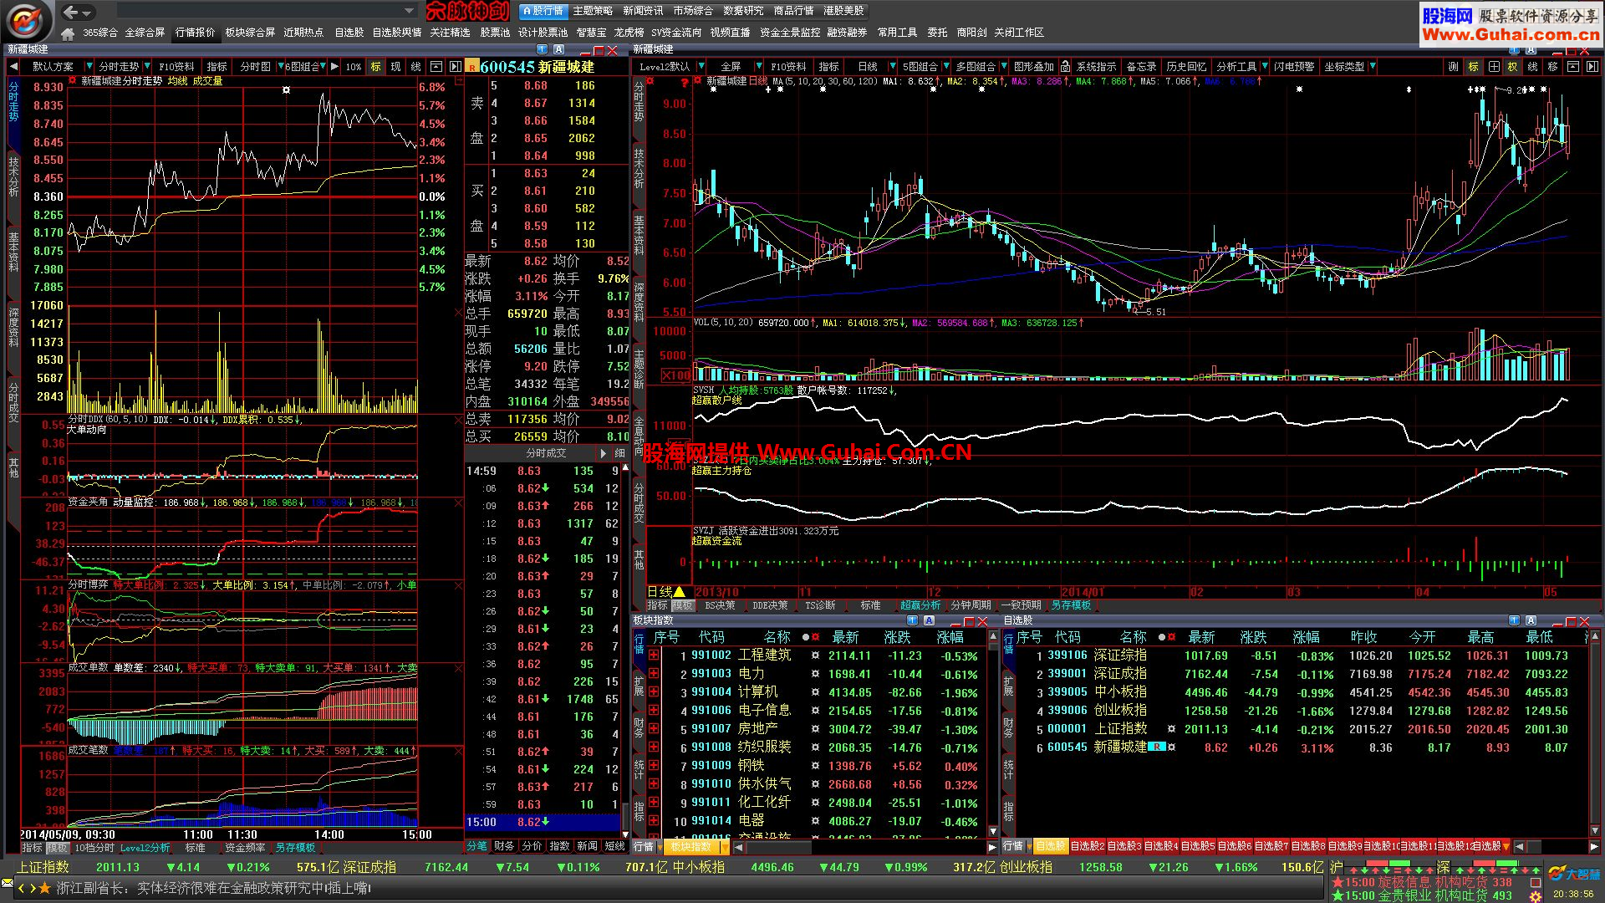This screenshot has height=903, width=1605.
Task: Toggle the 权 button in daily chart toolbar
Action: [1512, 66]
